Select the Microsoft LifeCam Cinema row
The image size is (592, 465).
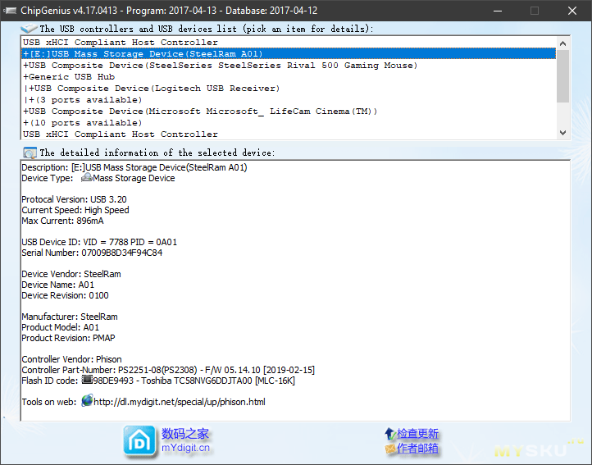(289, 112)
